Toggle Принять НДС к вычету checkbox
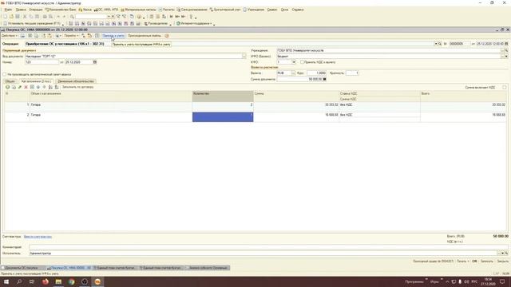 302,62
